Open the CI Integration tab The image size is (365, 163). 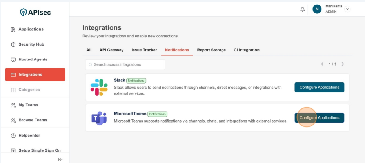click(x=247, y=50)
